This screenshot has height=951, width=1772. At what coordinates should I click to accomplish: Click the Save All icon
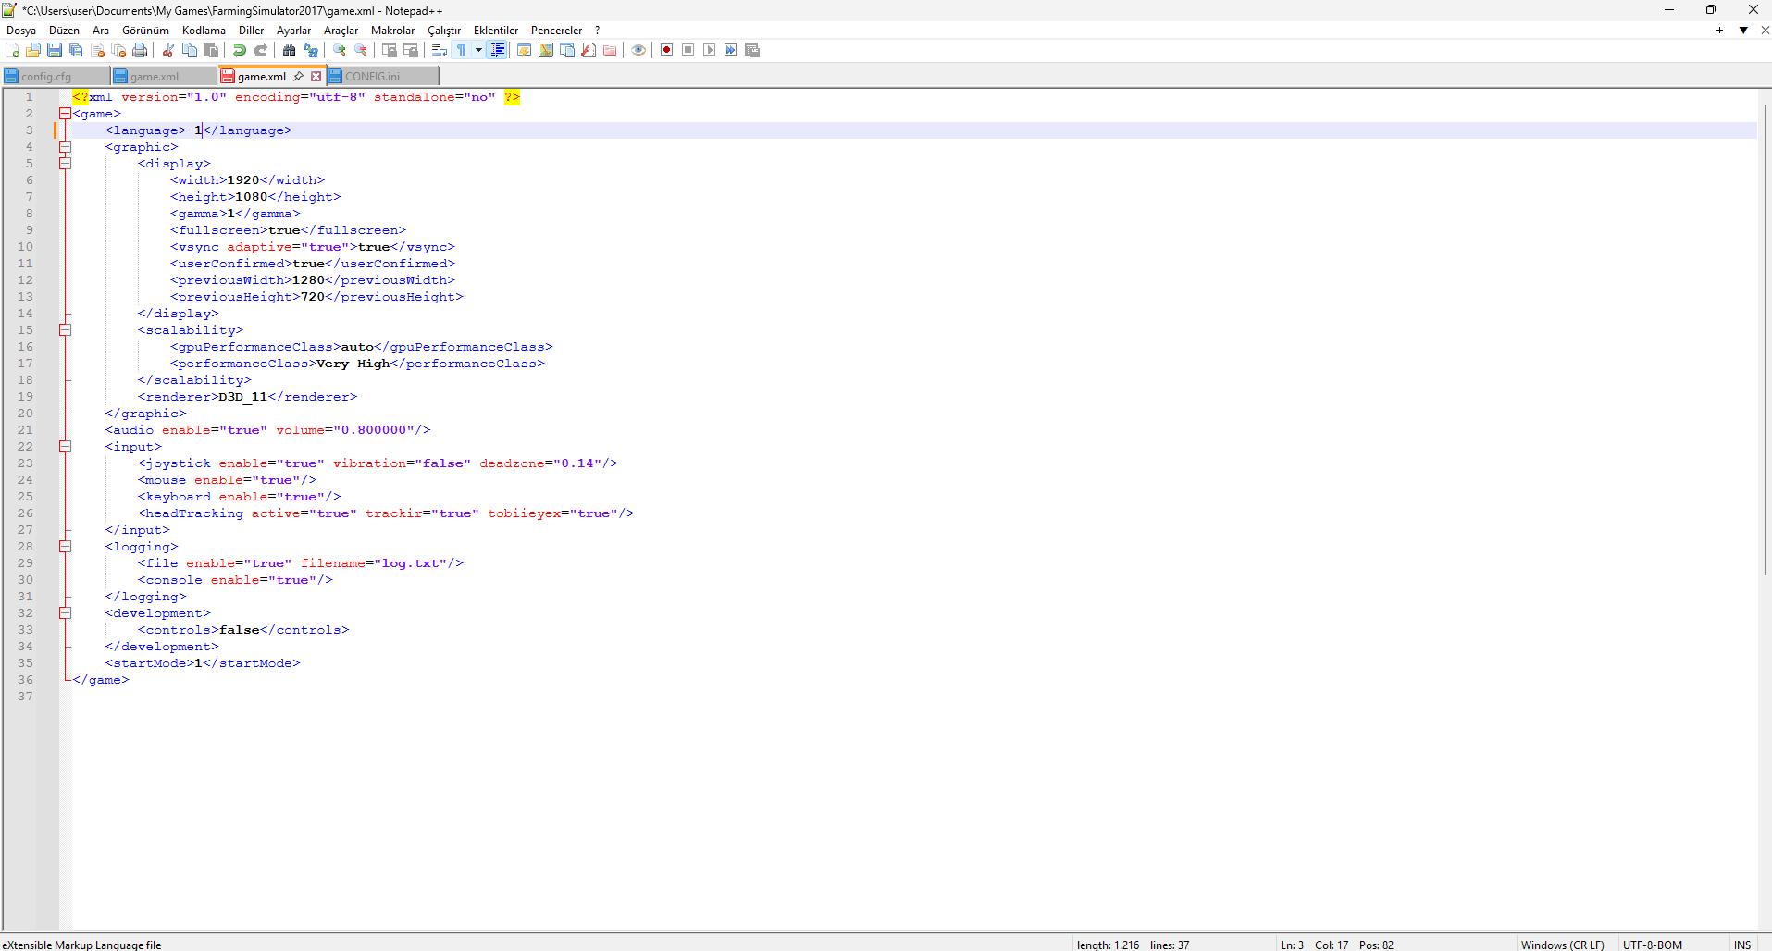tap(76, 50)
